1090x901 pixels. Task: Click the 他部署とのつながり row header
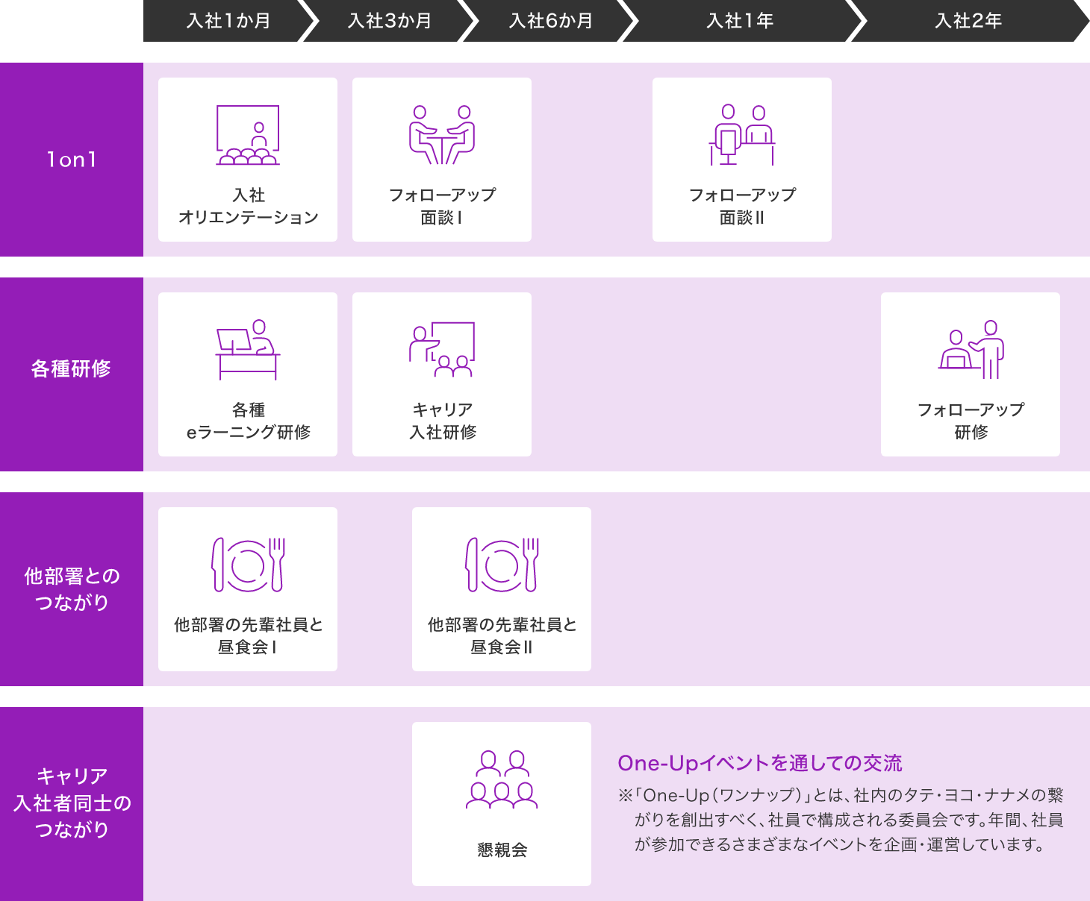click(72, 589)
